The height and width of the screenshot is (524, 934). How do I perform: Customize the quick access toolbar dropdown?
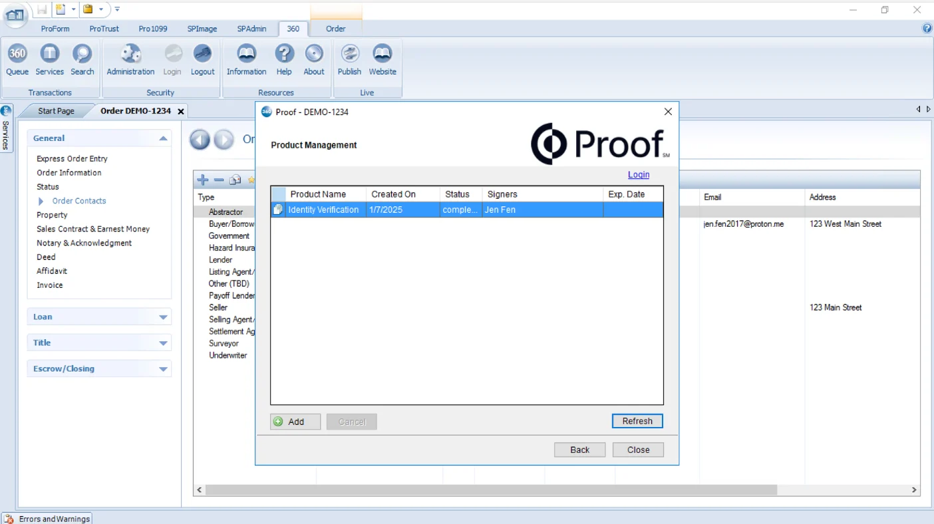click(117, 9)
